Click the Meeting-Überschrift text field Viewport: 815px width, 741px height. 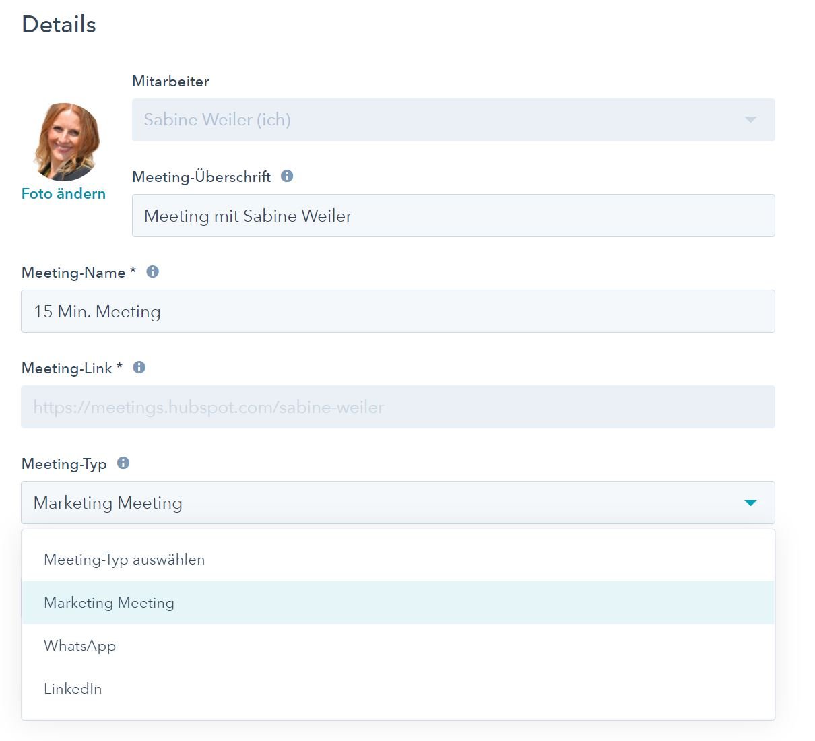(x=453, y=216)
